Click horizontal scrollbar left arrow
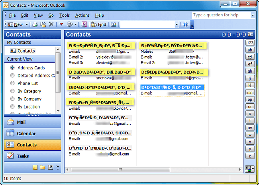This screenshot has height=185, width=259. click(67, 169)
